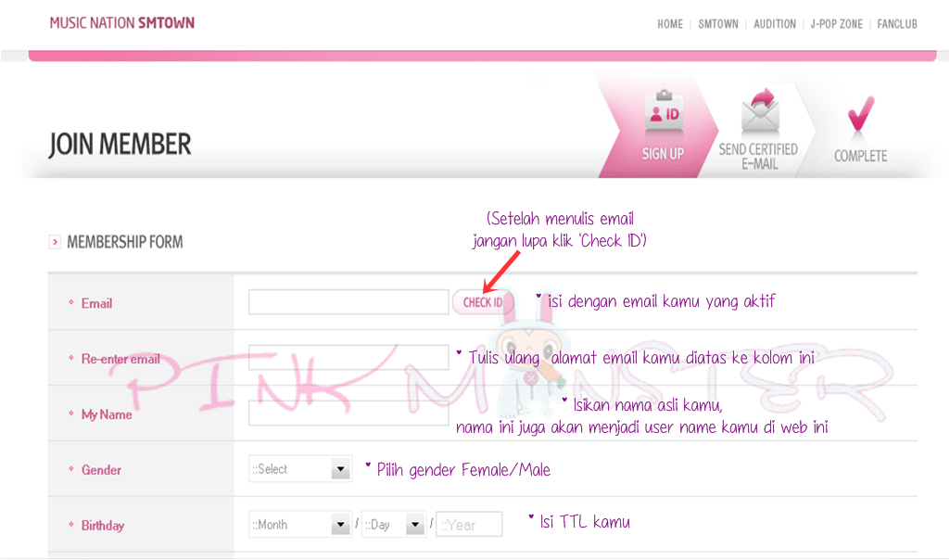The width and height of the screenshot is (950, 560).
Task: Click the Gender label
Action: [x=101, y=470]
